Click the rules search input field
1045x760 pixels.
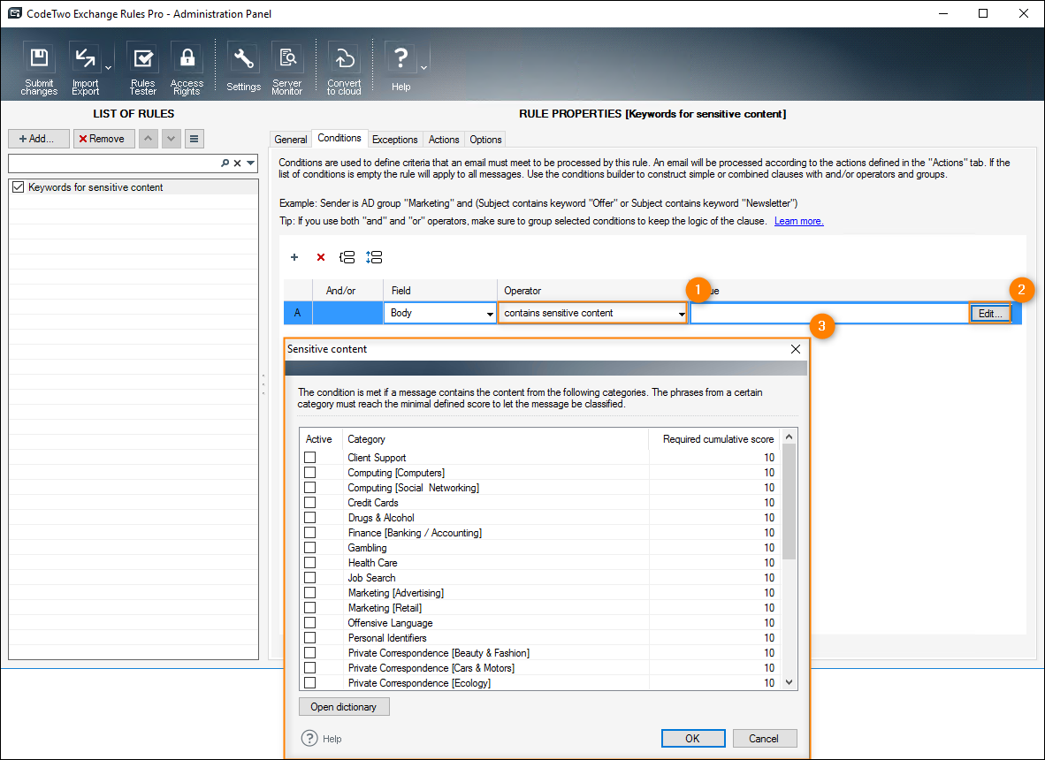pyautogui.click(x=115, y=163)
